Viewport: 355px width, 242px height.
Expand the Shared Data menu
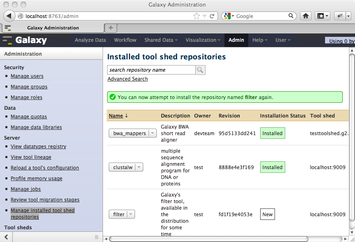click(x=161, y=40)
